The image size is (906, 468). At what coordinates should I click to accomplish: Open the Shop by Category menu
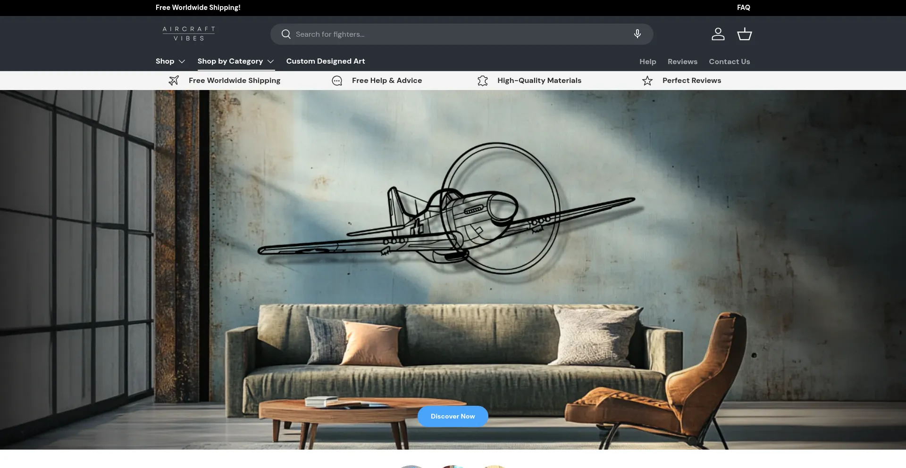tap(236, 61)
